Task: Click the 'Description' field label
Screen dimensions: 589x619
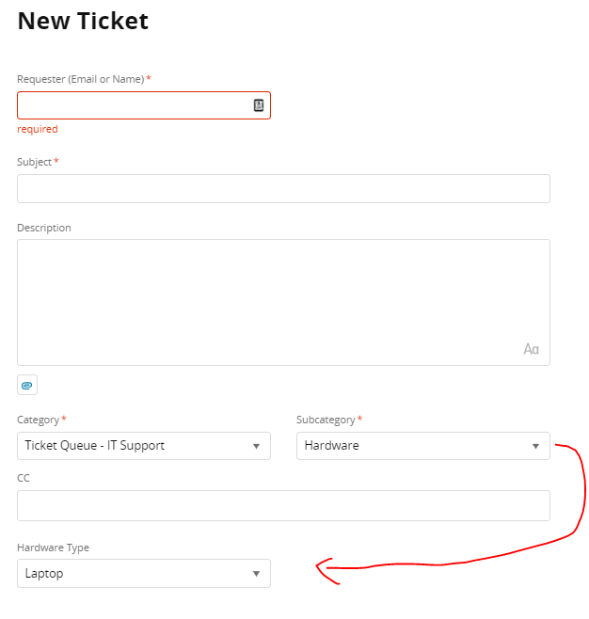Action: tap(44, 228)
